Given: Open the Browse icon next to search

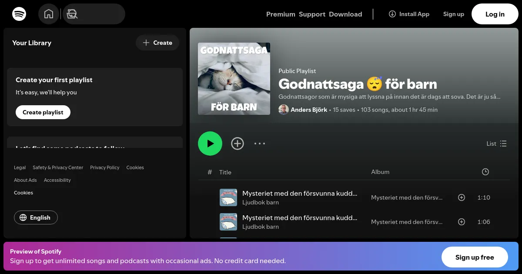Looking at the screenshot, I should (x=72, y=14).
